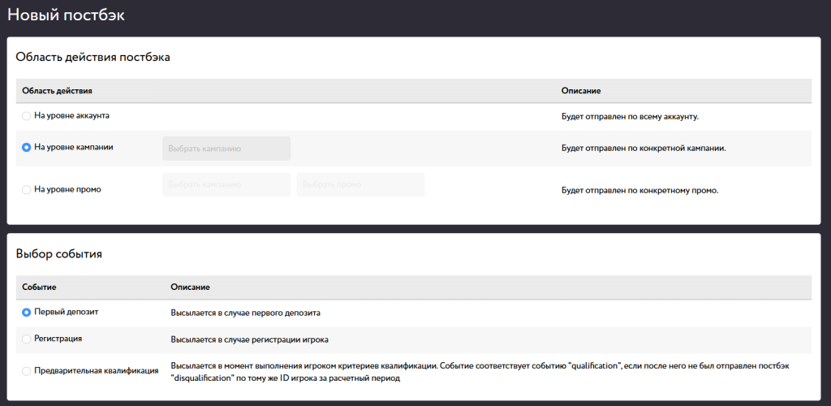Click the 'Описание' header in scope table
Viewport: 831px width, 406px height.
pos(580,91)
